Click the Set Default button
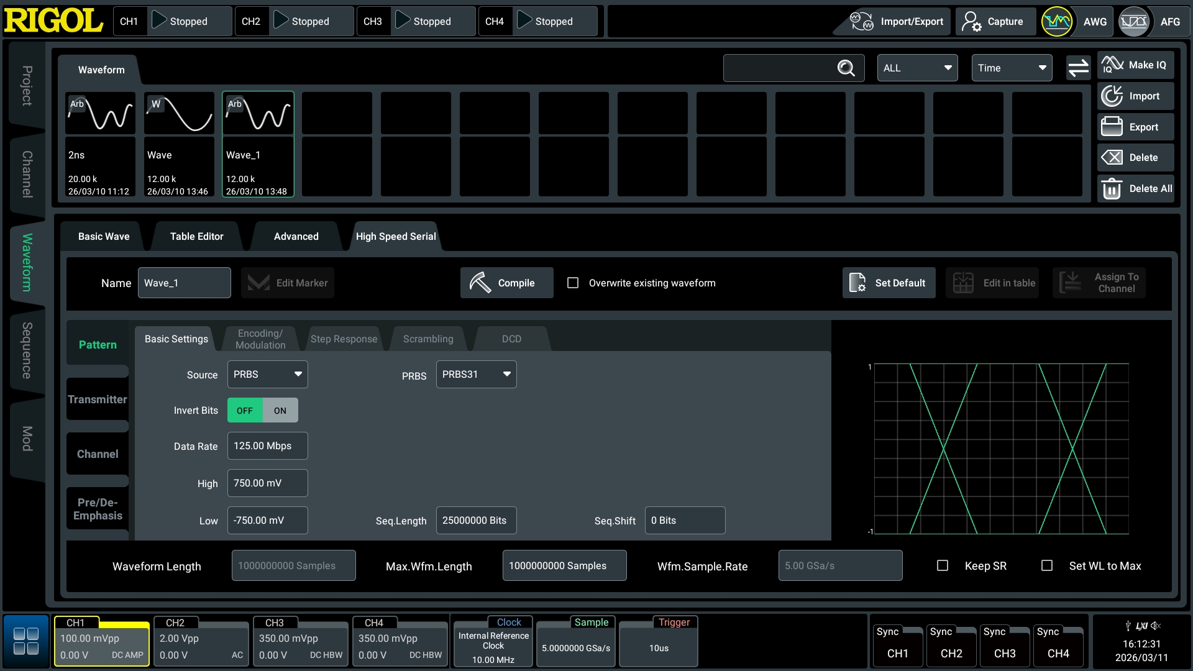The image size is (1193, 671). 889,283
